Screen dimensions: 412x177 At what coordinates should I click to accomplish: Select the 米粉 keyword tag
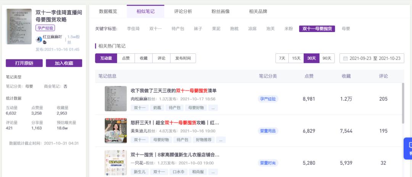288,29
